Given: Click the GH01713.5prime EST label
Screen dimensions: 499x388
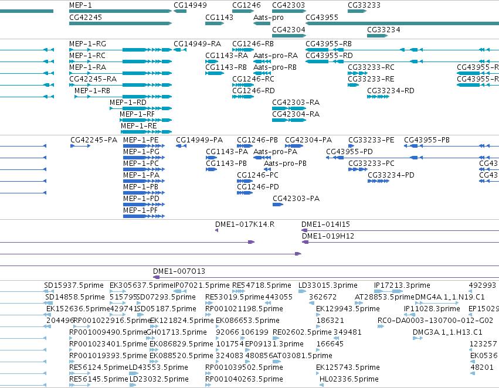Looking at the screenshot, I should (x=176, y=332).
